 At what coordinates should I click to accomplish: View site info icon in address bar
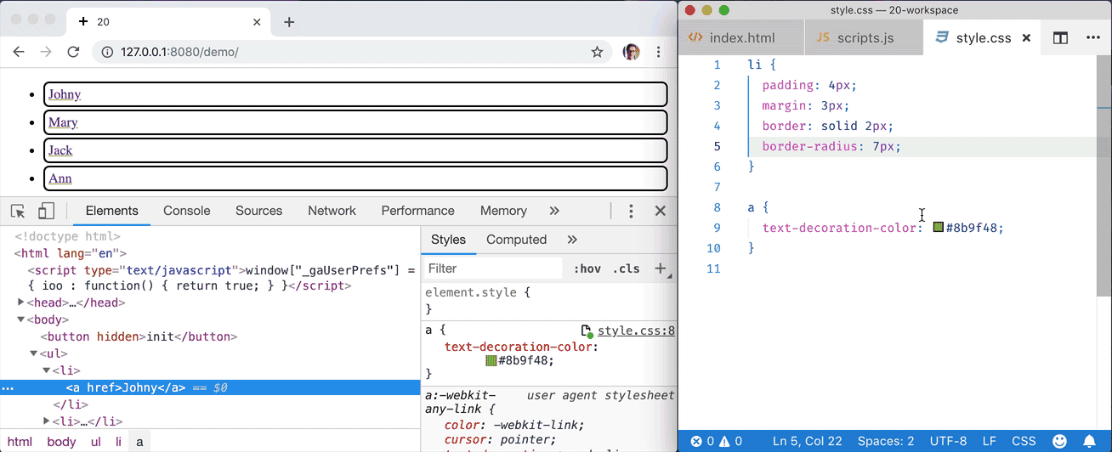point(107,52)
